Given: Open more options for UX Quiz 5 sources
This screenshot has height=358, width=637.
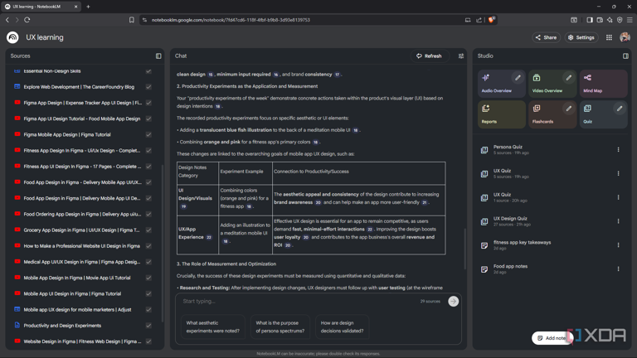Looking at the screenshot, I should 618,173.
